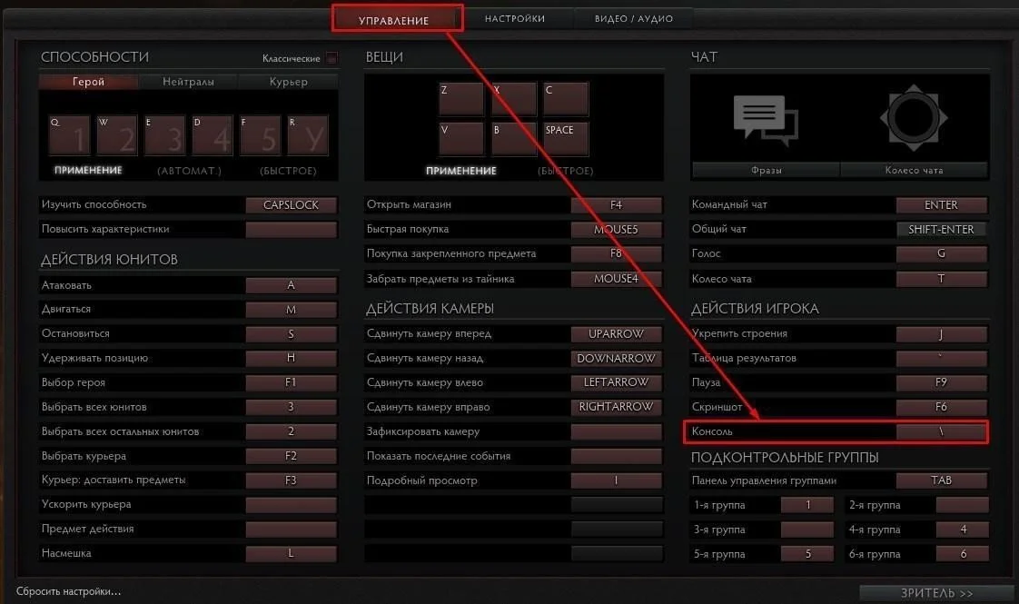
Task: Toggle the Классические checkbox
Action: click(331, 58)
